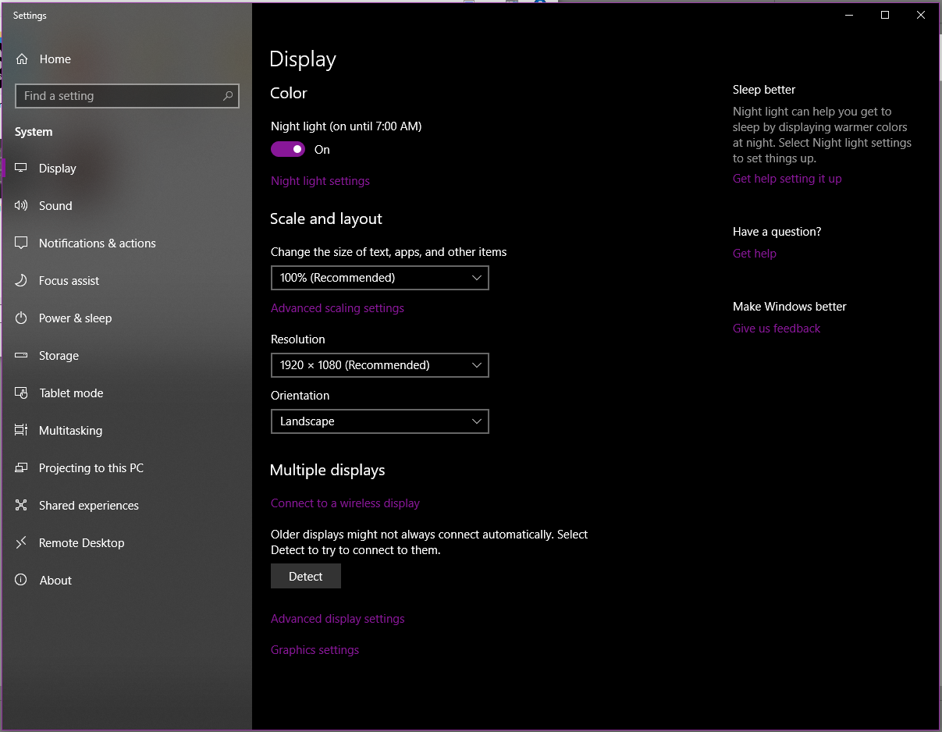Turn off the Night light toggle
The height and width of the screenshot is (732, 942).
point(287,149)
